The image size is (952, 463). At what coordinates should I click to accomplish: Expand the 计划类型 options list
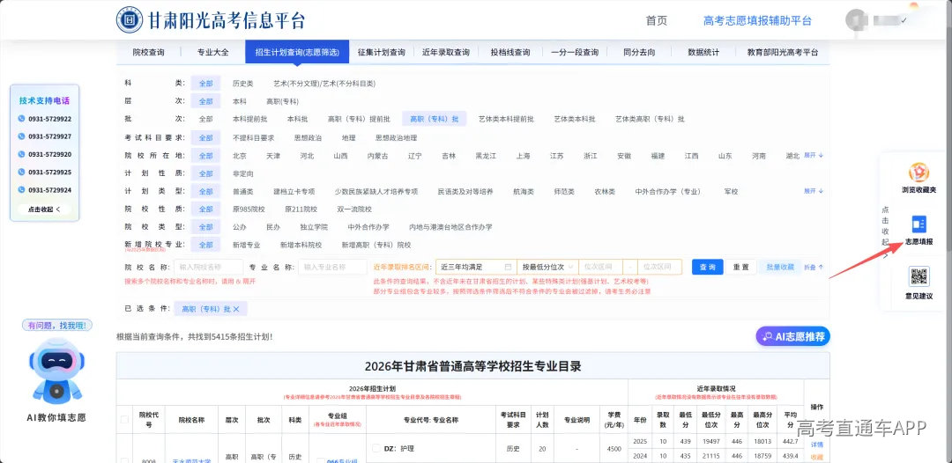pos(814,191)
